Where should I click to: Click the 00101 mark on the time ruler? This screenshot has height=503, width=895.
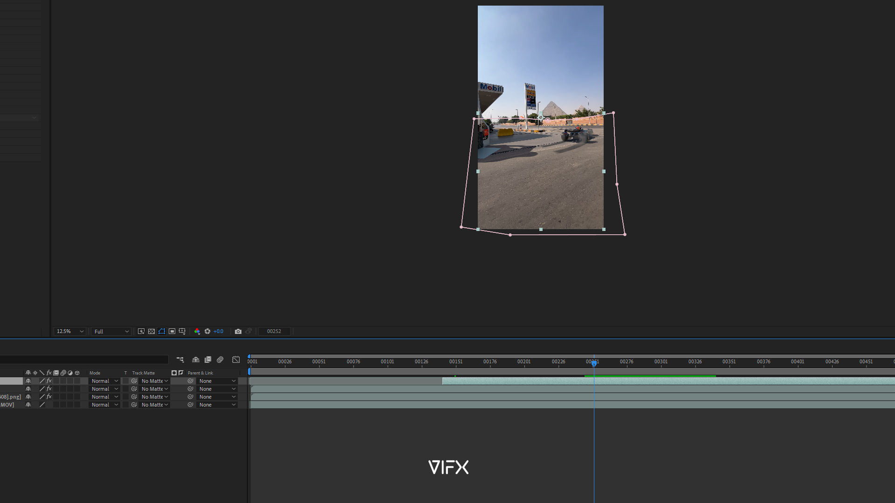387,361
